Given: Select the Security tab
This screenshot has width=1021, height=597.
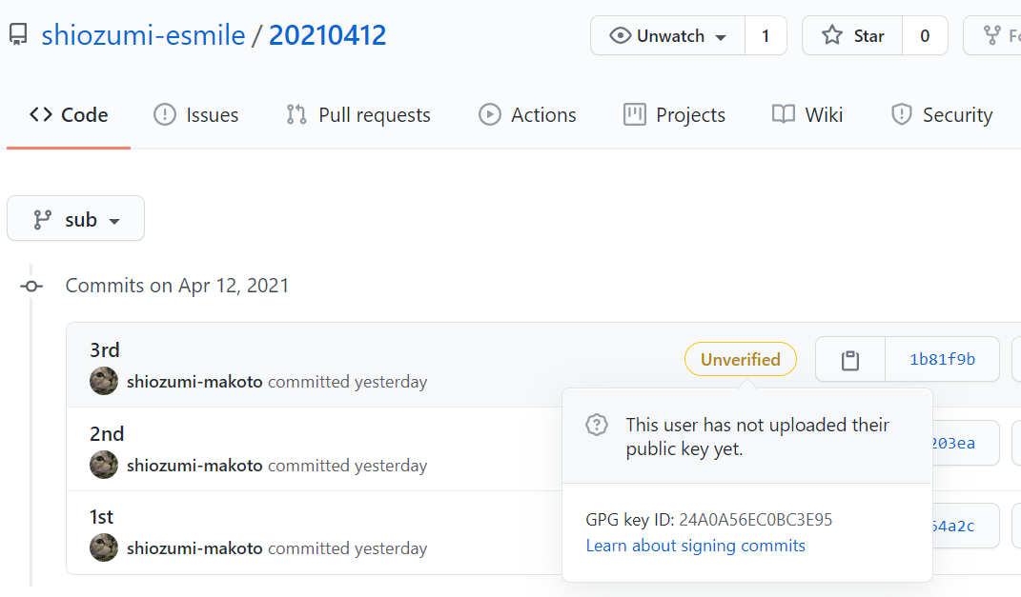Looking at the screenshot, I should pyautogui.click(x=942, y=115).
